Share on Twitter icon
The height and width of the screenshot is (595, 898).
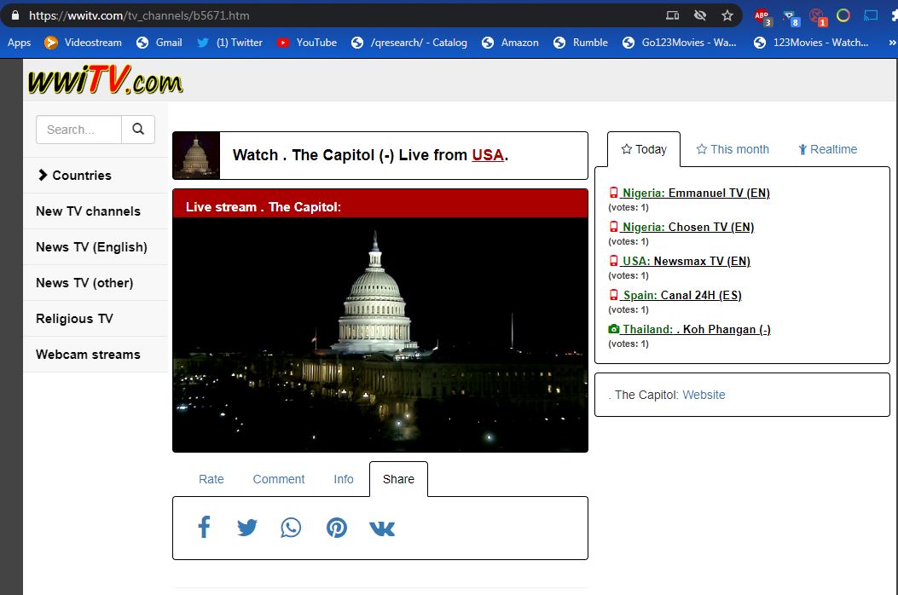(x=246, y=528)
